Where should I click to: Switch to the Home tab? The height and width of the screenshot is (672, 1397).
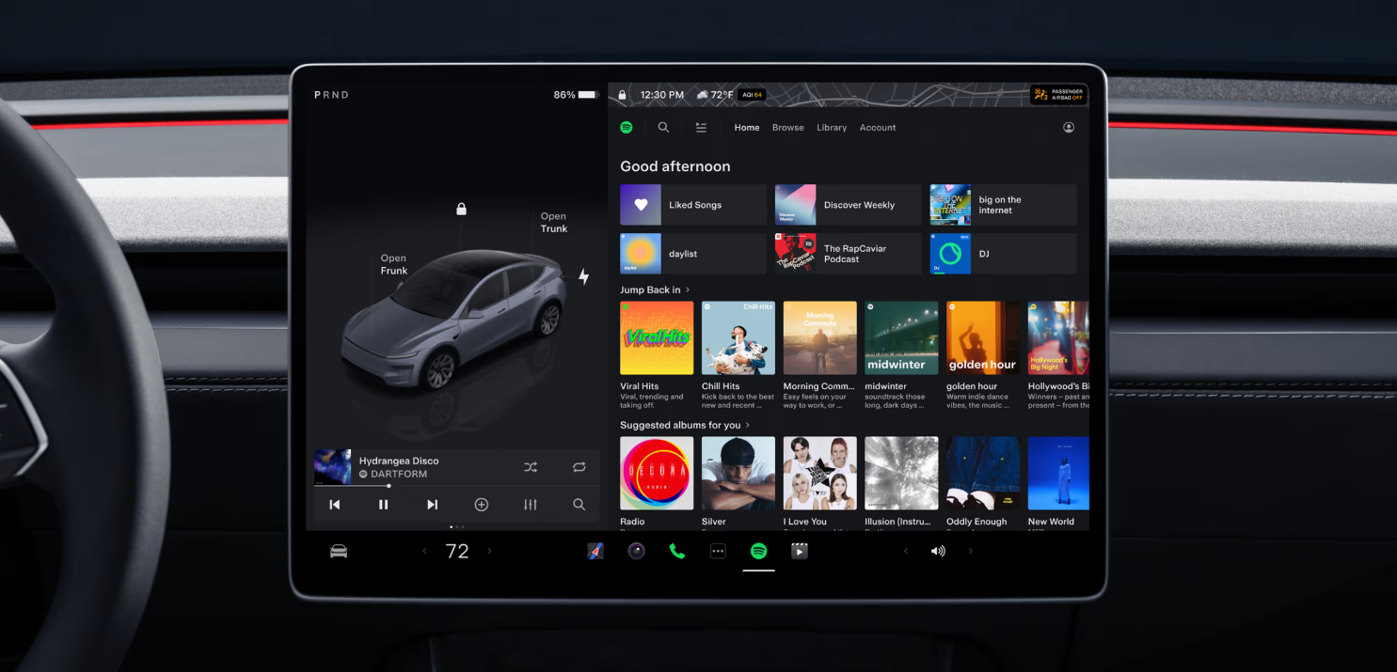[x=747, y=128]
